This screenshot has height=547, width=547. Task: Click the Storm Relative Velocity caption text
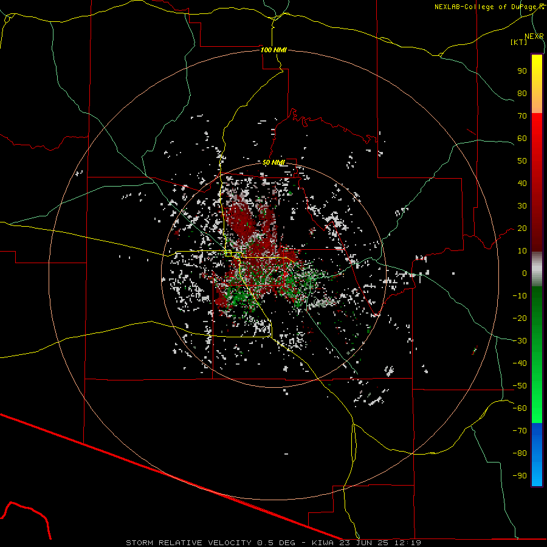tap(273, 543)
